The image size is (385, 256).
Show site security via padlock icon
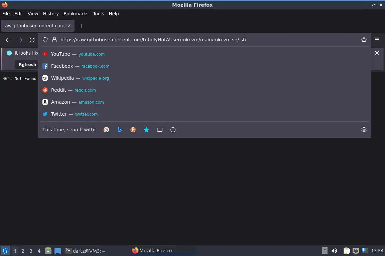tap(54, 40)
